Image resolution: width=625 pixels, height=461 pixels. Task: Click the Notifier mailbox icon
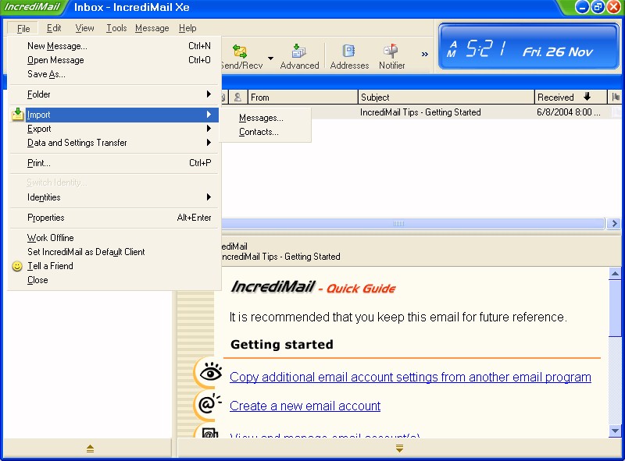point(391,51)
